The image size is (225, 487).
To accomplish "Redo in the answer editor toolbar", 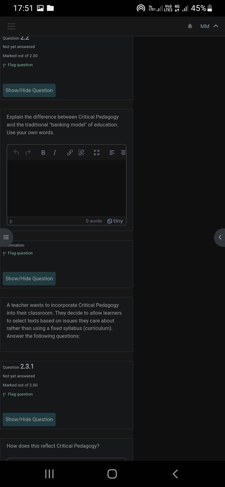I will 28,152.
